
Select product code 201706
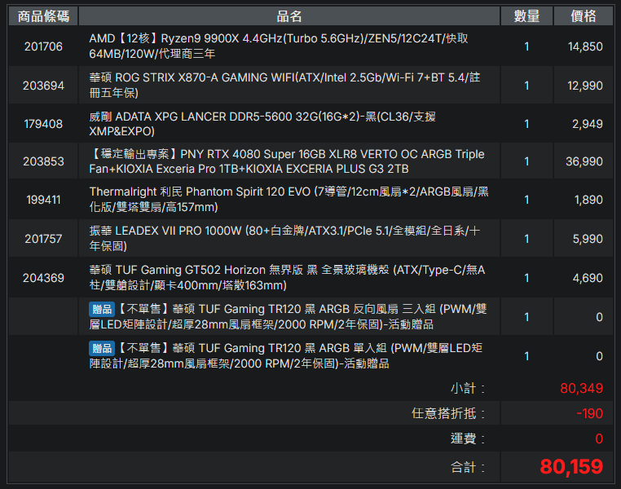pos(43,46)
